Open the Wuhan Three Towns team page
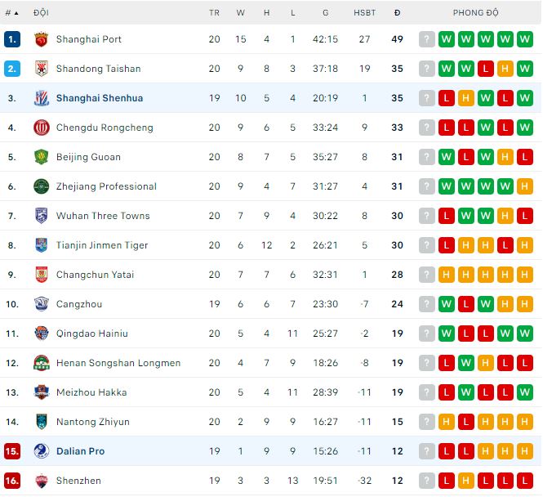Screen dimensions: 543x497 tap(103, 216)
